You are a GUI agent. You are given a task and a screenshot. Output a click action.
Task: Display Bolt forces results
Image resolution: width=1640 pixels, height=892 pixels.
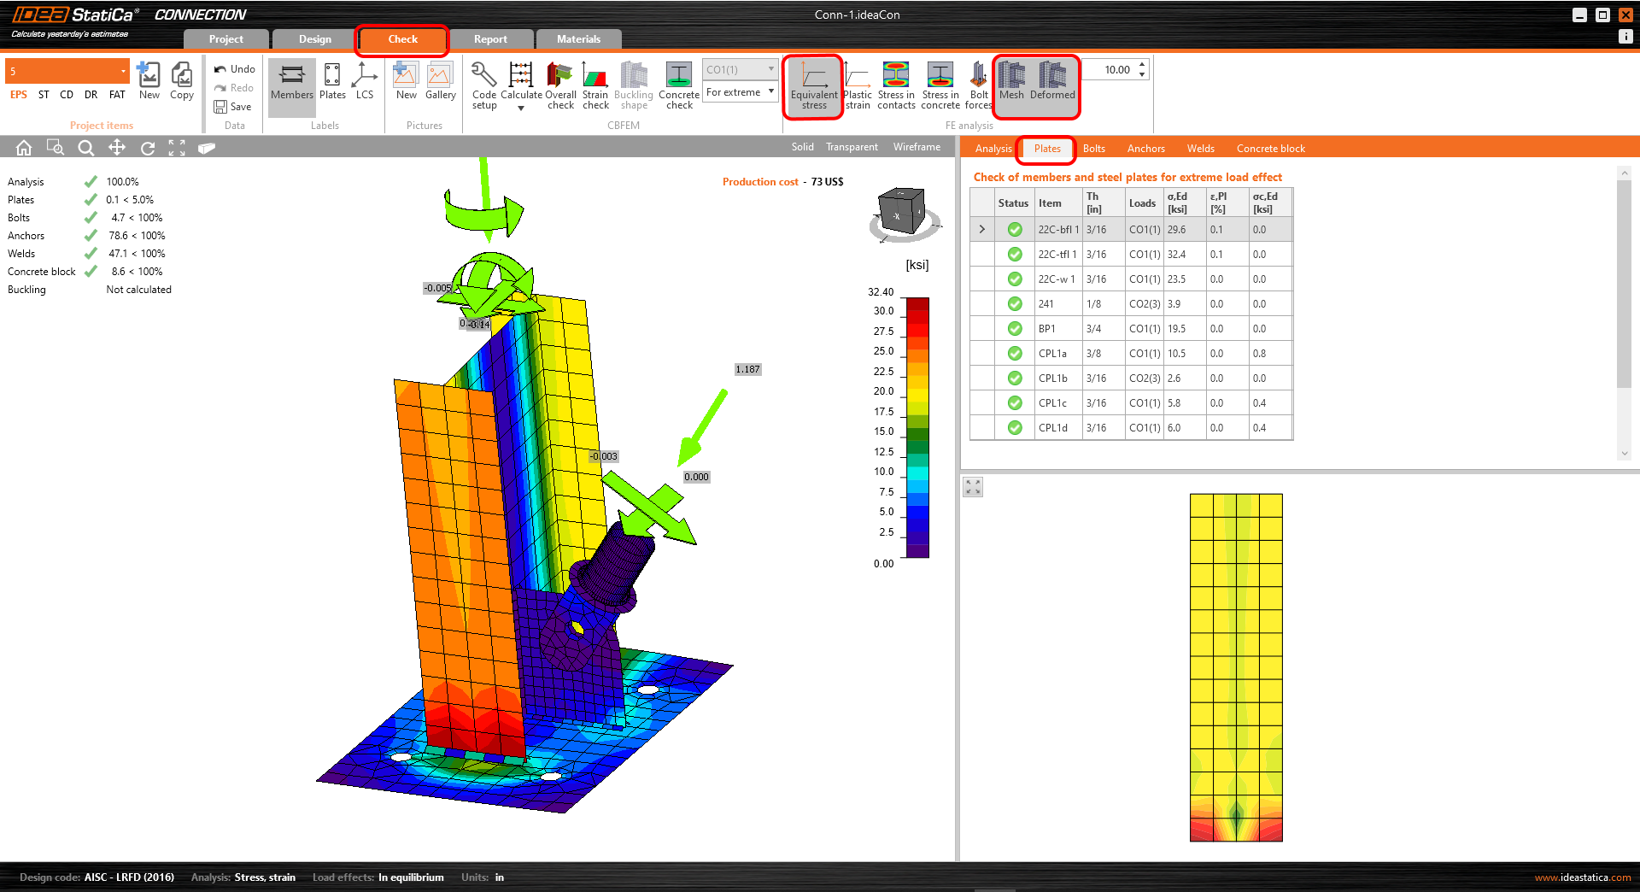(978, 85)
